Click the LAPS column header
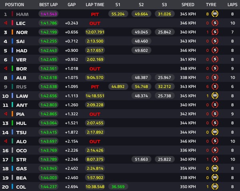The image size is (240, 191). coord(232,4)
